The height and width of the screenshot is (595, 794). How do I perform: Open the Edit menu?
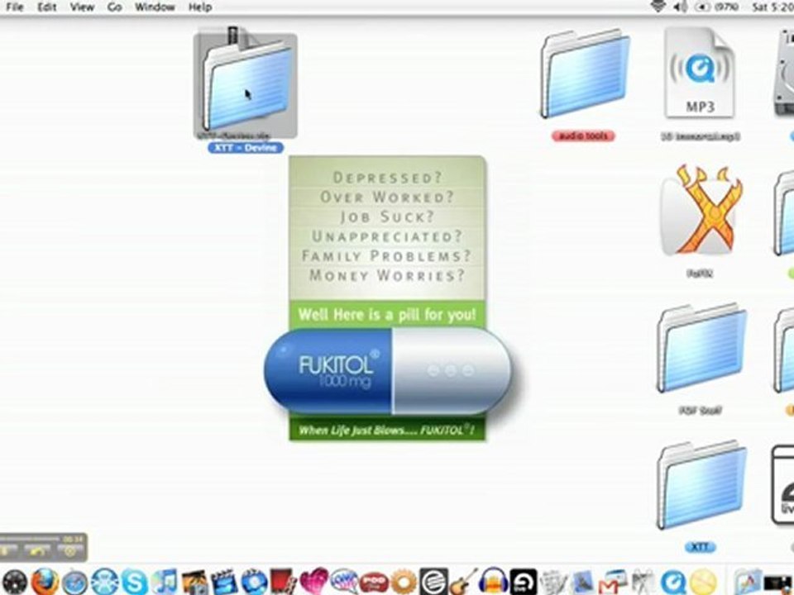(46, 7)
